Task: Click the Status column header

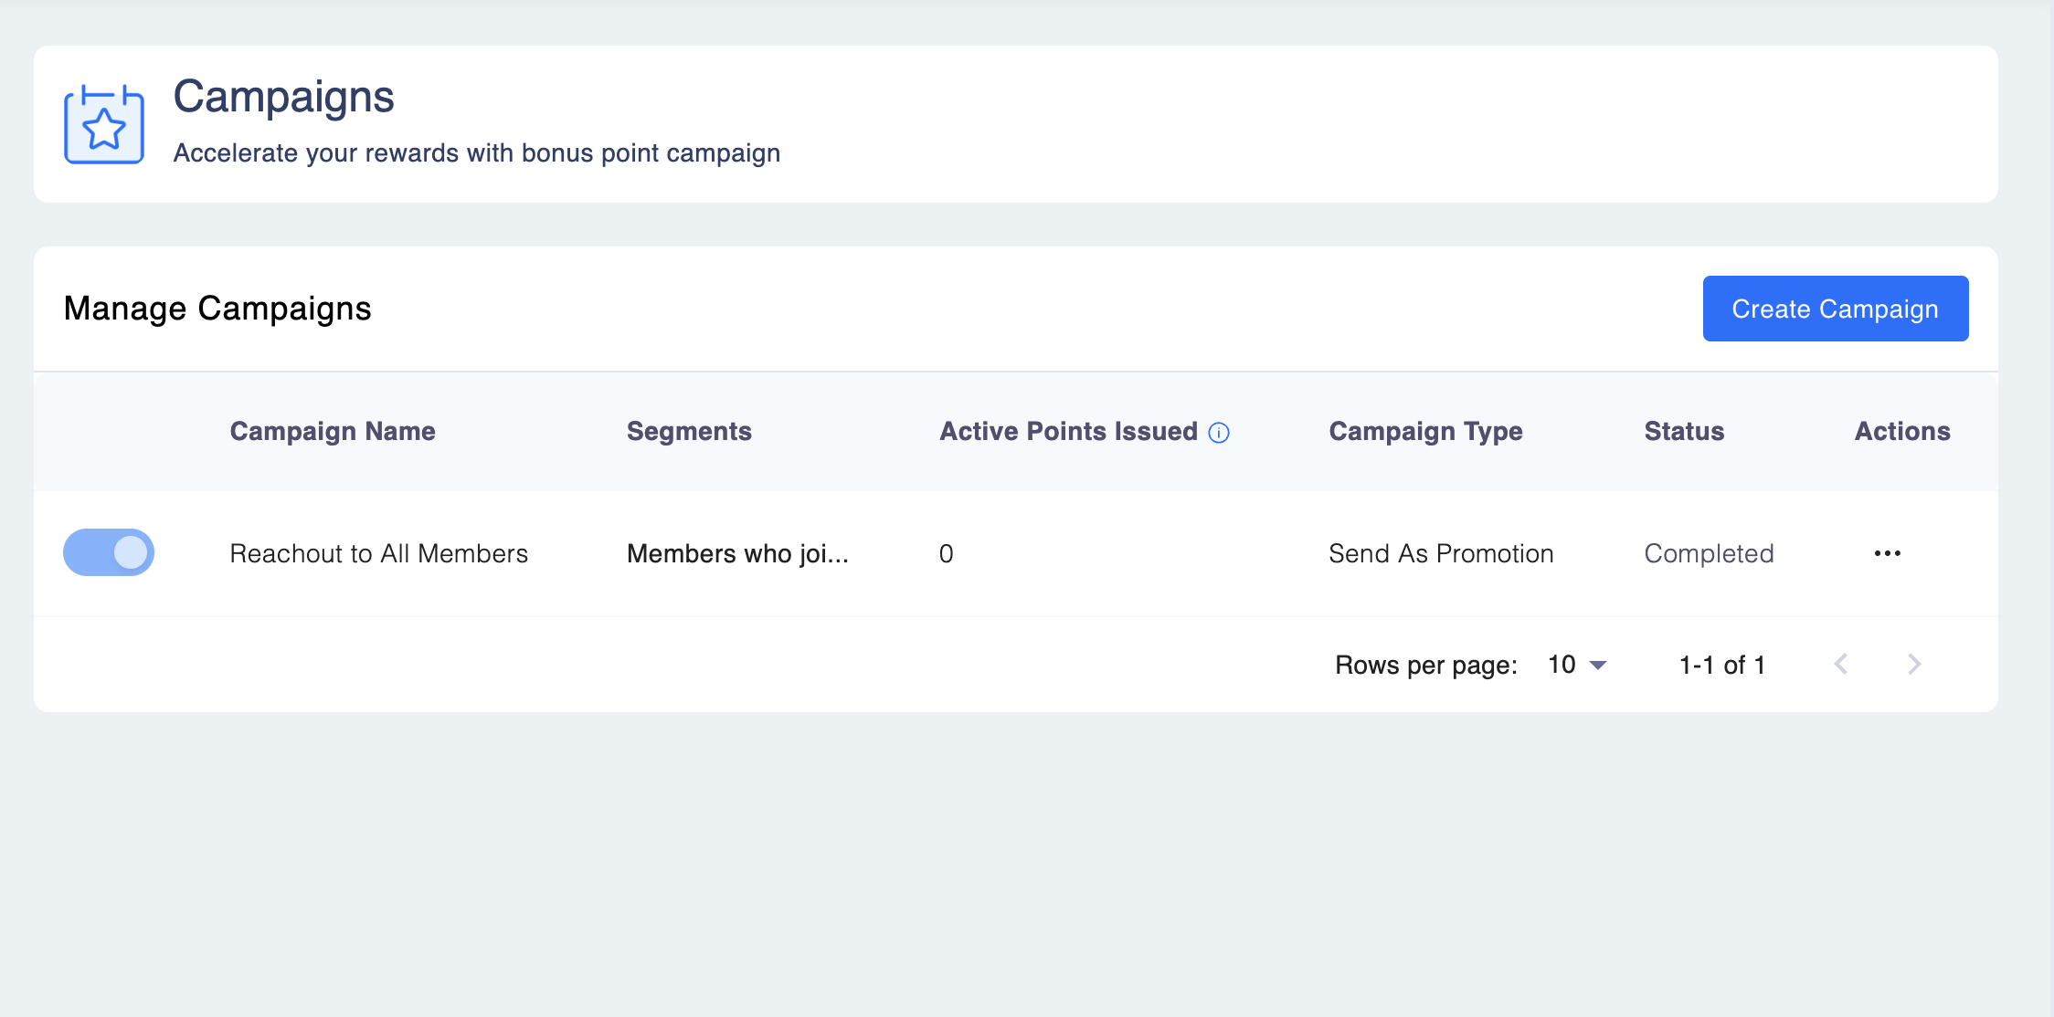Action: (1684, 431)
